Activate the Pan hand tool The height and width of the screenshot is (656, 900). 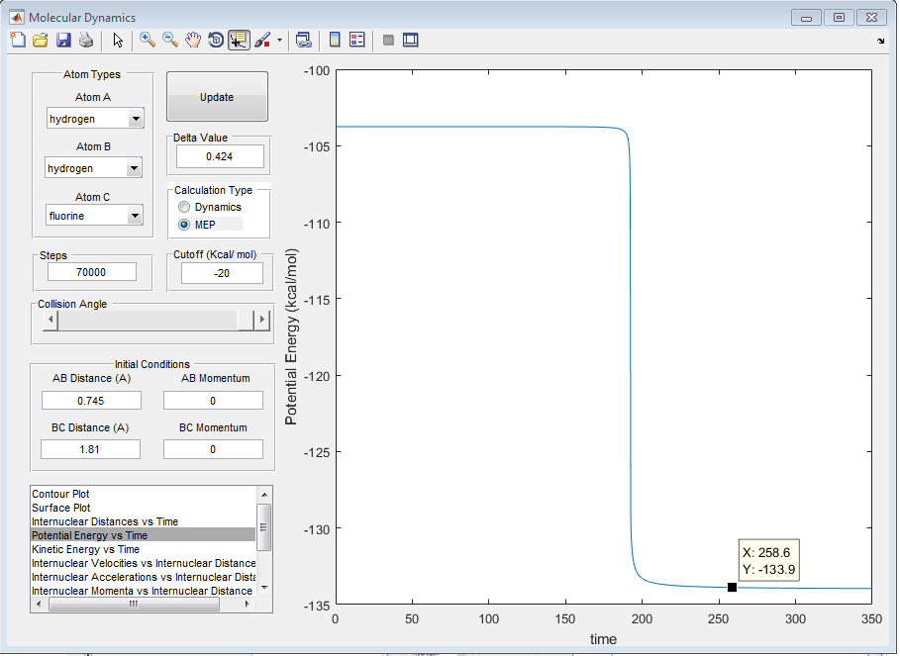(193, 41)
